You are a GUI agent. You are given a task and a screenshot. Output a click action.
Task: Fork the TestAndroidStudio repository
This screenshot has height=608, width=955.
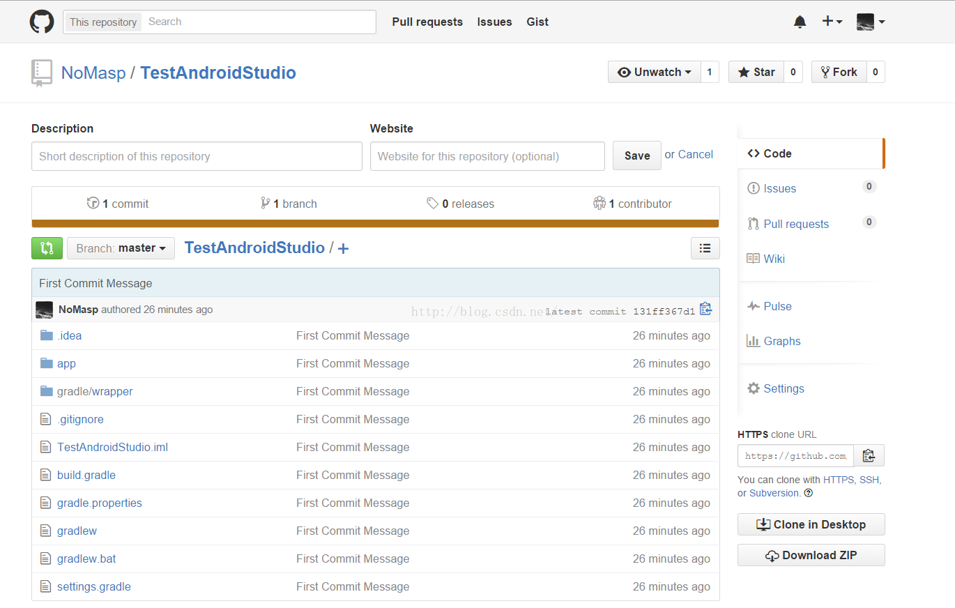(839, 72)
